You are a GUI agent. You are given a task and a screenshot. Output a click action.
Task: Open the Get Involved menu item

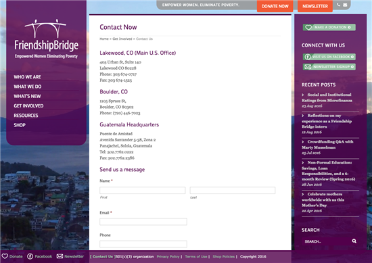pos(28,105)
